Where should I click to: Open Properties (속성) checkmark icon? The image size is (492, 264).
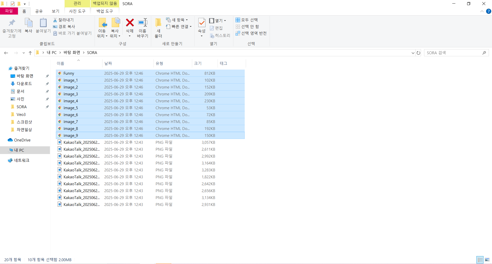point(202,23)
